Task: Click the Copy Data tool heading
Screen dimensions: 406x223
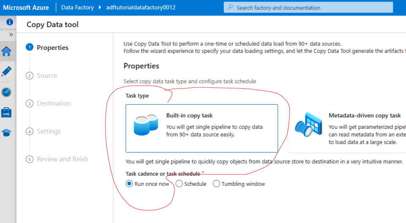Action: click(52, 24)
